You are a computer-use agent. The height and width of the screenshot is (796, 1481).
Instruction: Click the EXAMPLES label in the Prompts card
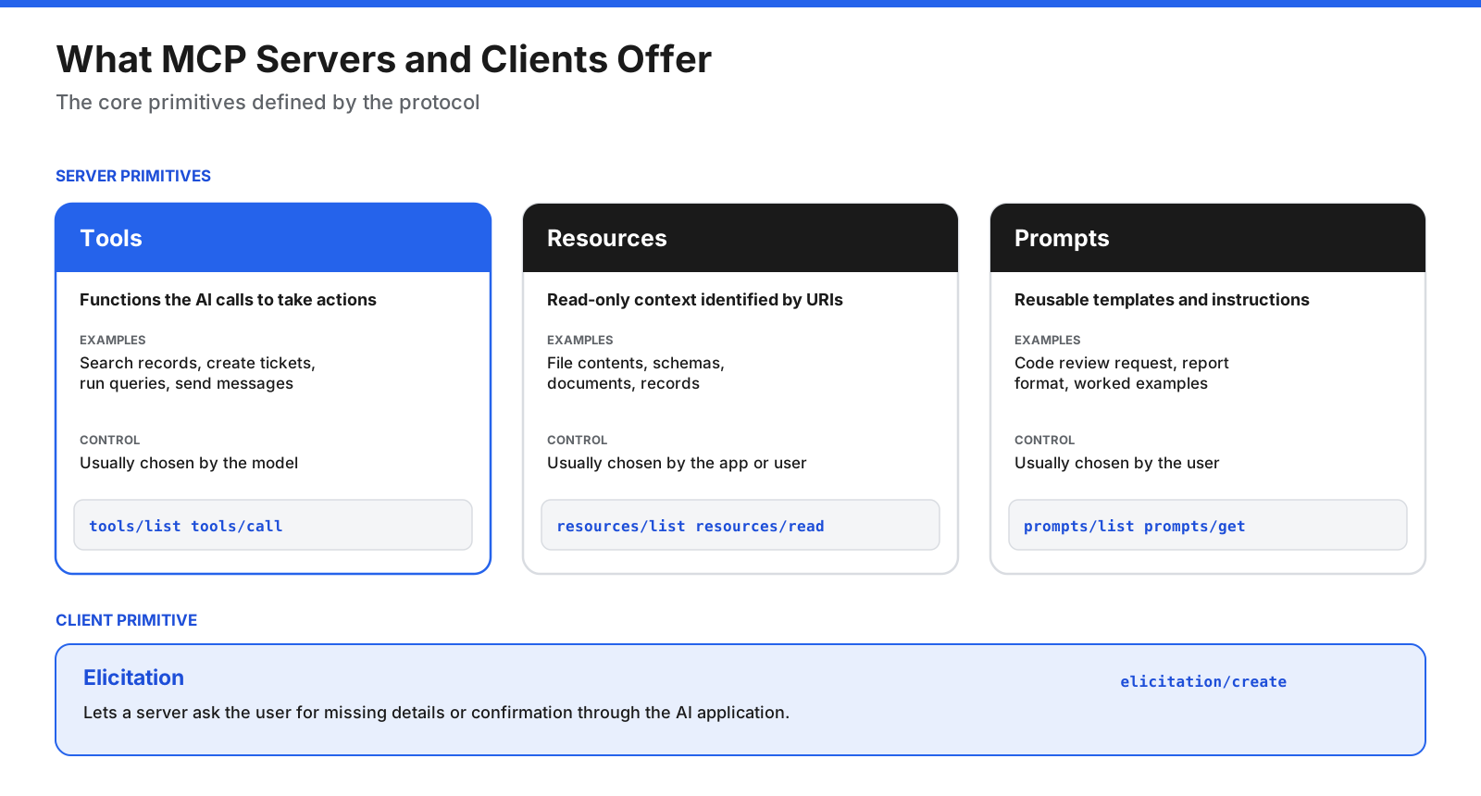pos(1048,340)
